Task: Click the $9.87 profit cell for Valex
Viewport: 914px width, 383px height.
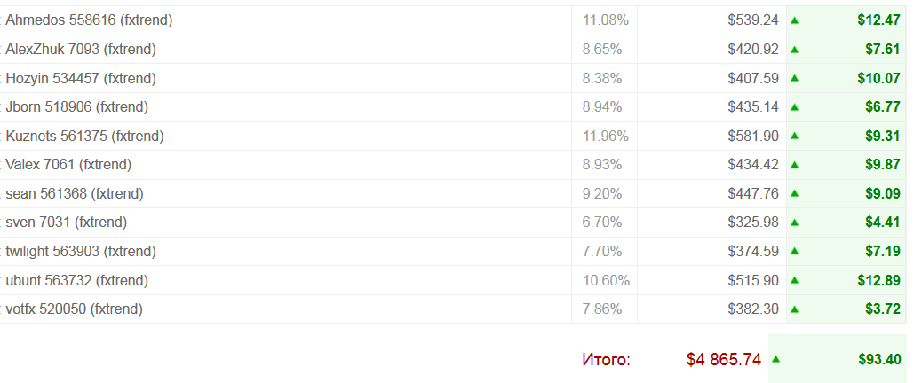Action: coord(882,164)
